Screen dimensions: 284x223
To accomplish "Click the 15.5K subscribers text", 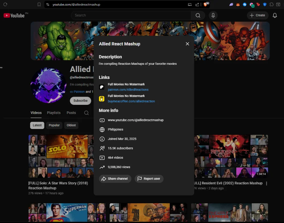I will point(120,148).
